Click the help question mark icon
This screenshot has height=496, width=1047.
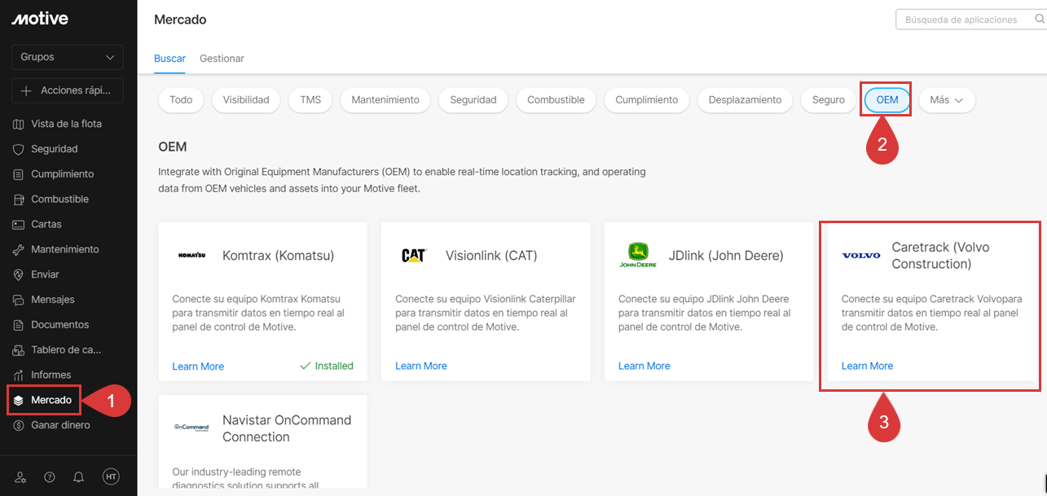[50, 477]
